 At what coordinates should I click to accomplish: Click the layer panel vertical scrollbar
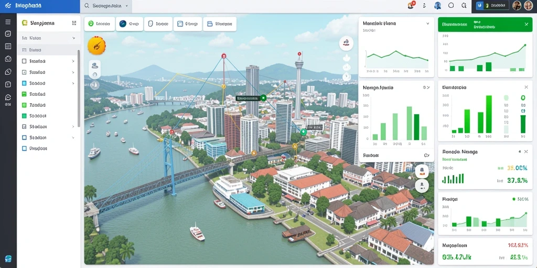coord(79,88)
